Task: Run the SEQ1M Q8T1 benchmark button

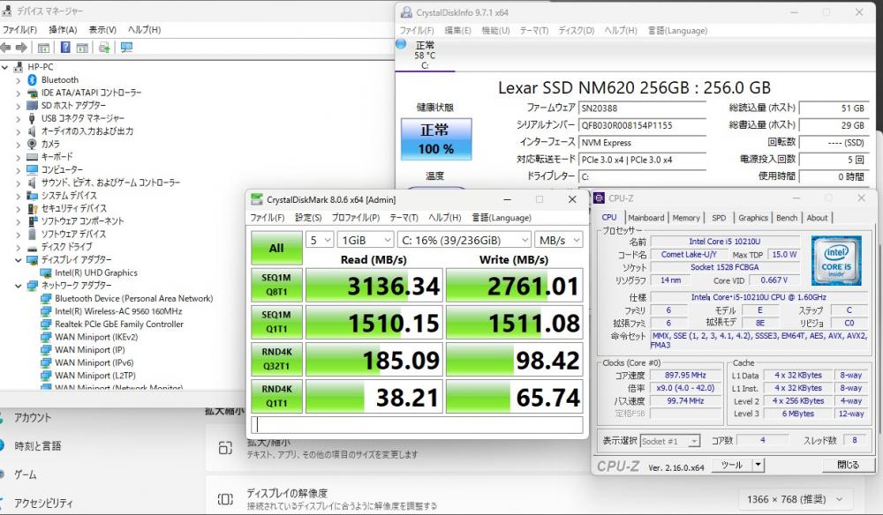Action: 276,285
